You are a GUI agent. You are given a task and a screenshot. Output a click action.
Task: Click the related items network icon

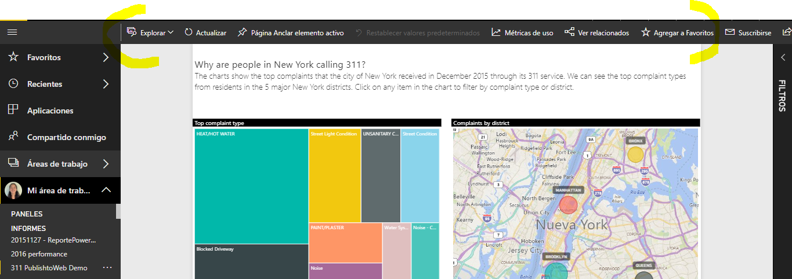(569, 32)
